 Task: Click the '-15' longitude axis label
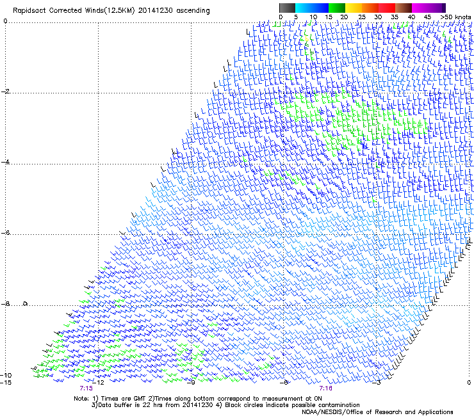[6, 383]
